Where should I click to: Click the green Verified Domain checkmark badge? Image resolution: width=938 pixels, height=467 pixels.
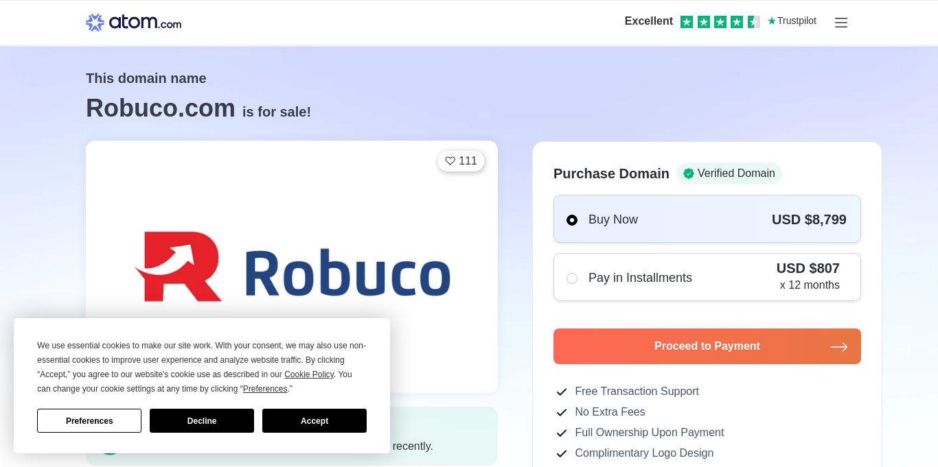tap(689, 173)
